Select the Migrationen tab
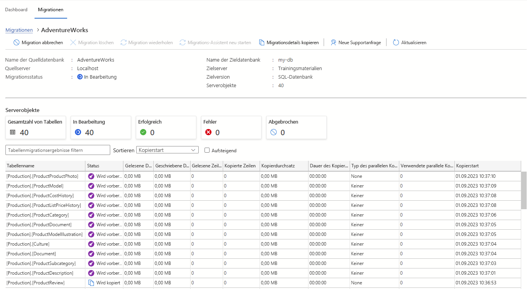This screenshot has height=289, width=527. coord(50,9)
